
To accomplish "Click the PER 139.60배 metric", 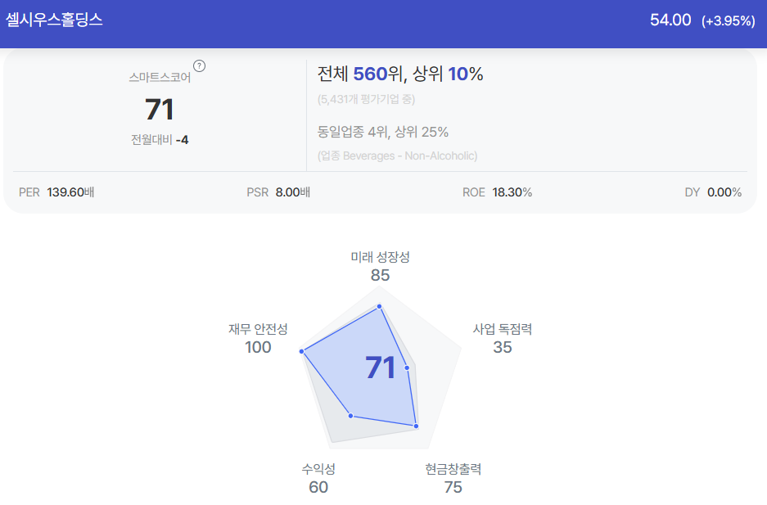I will point(56,192).
